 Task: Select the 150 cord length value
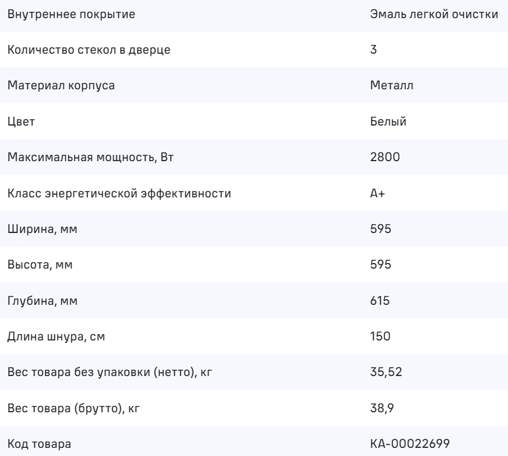pos(381,337)
